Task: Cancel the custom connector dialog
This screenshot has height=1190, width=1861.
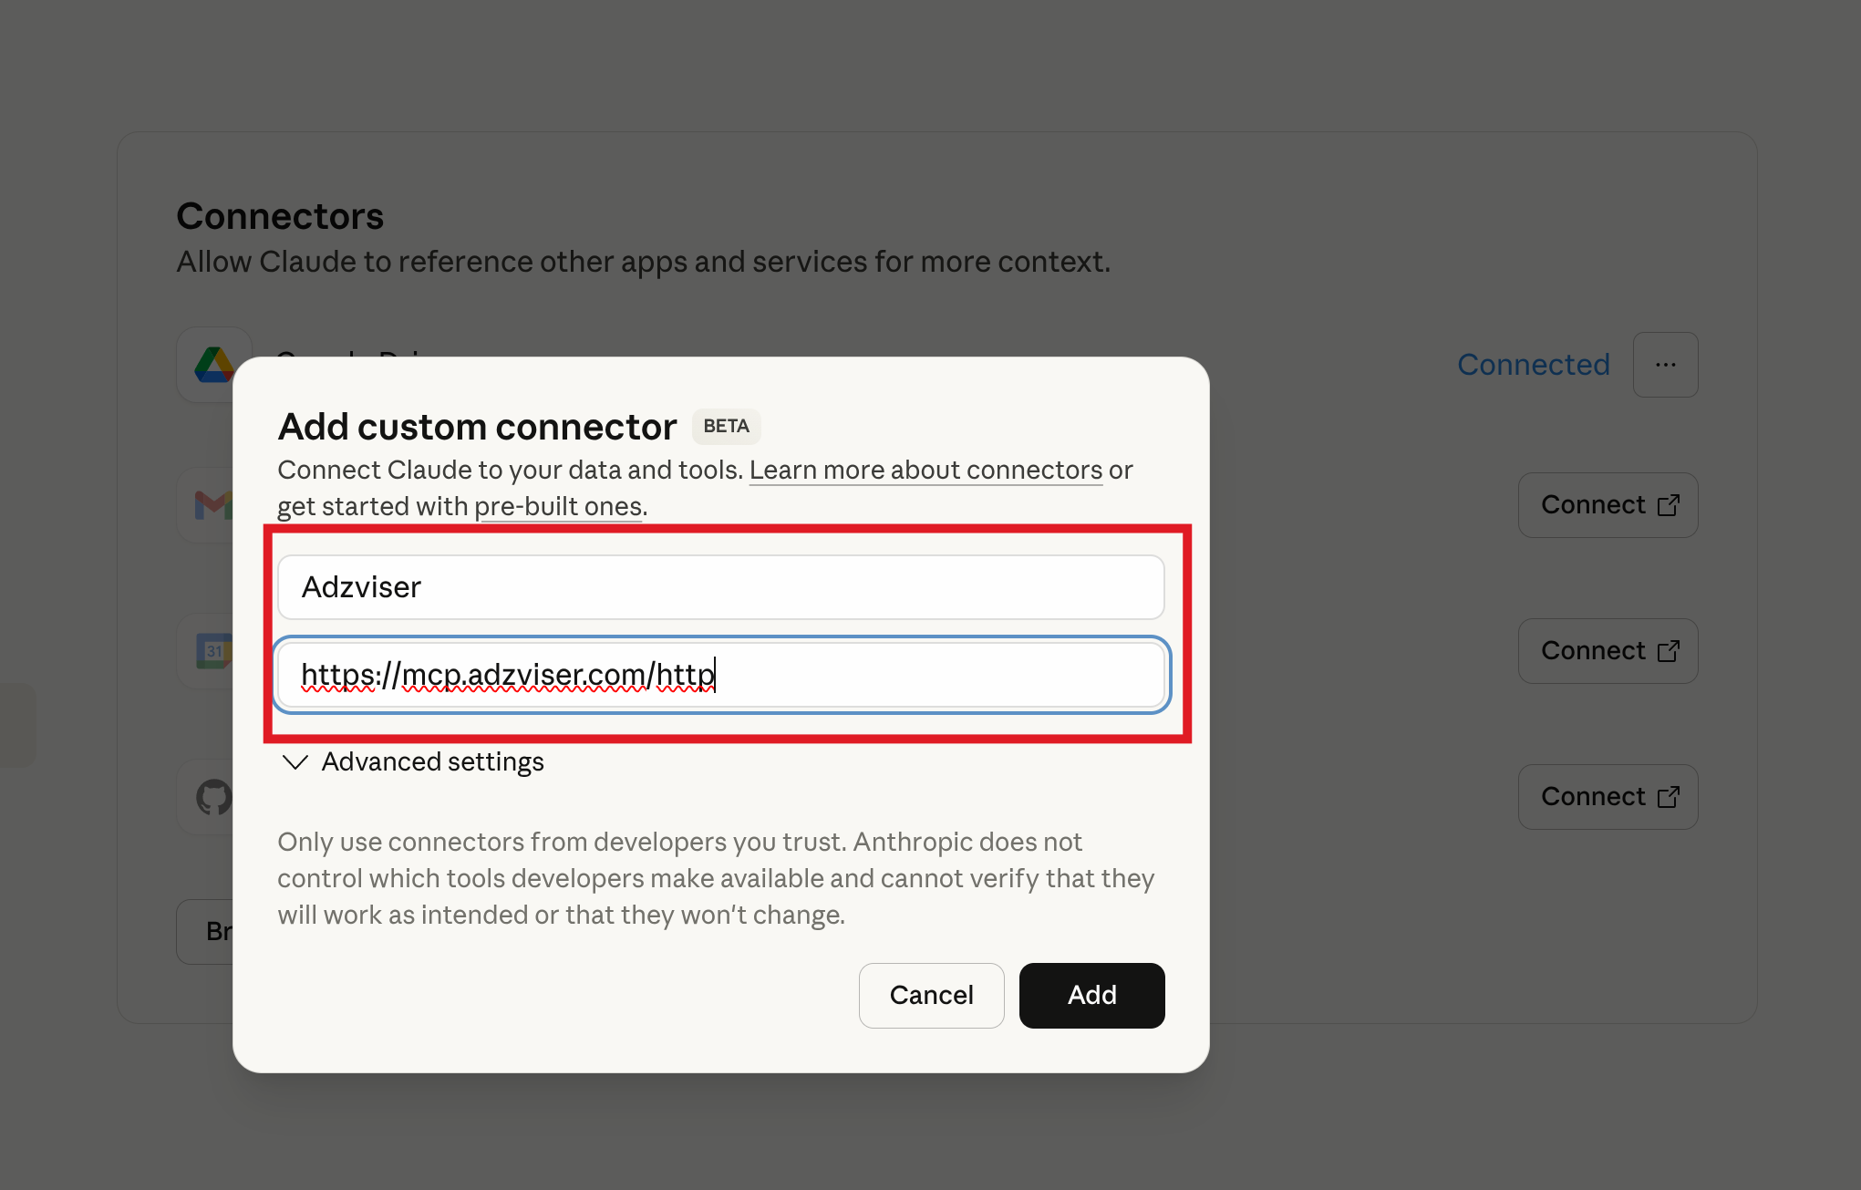Action: click(931, 995)
